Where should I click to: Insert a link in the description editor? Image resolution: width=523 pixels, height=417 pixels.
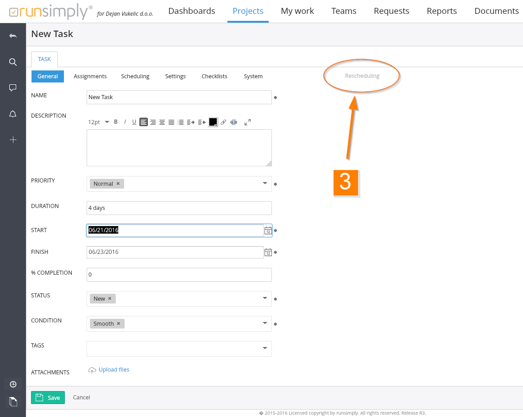(223, 122)
